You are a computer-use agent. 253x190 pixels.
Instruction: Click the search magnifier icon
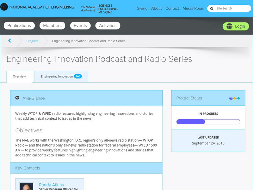point(212,9)
